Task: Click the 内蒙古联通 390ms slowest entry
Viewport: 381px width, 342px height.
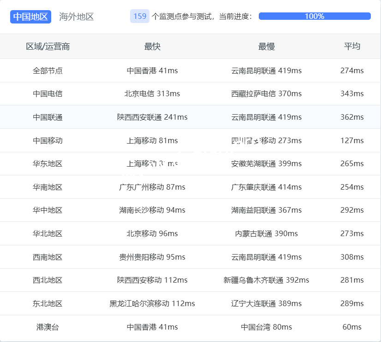Action: click(x=266, y=233)
